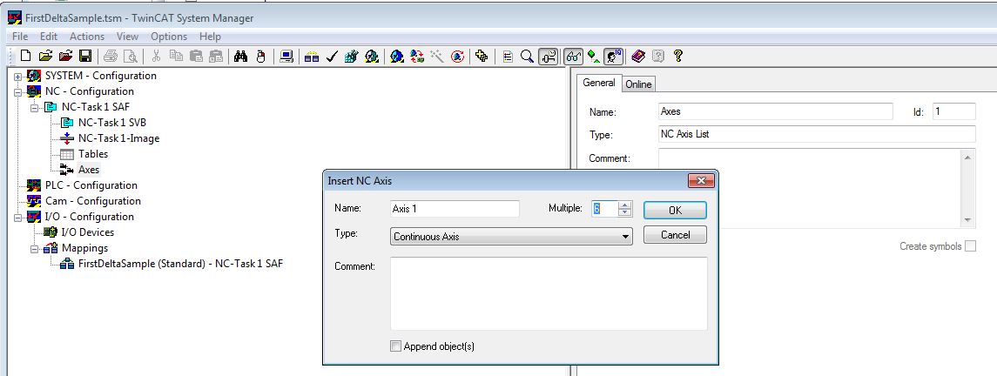
Task: Open the Options menu
Action: [169, 37]
